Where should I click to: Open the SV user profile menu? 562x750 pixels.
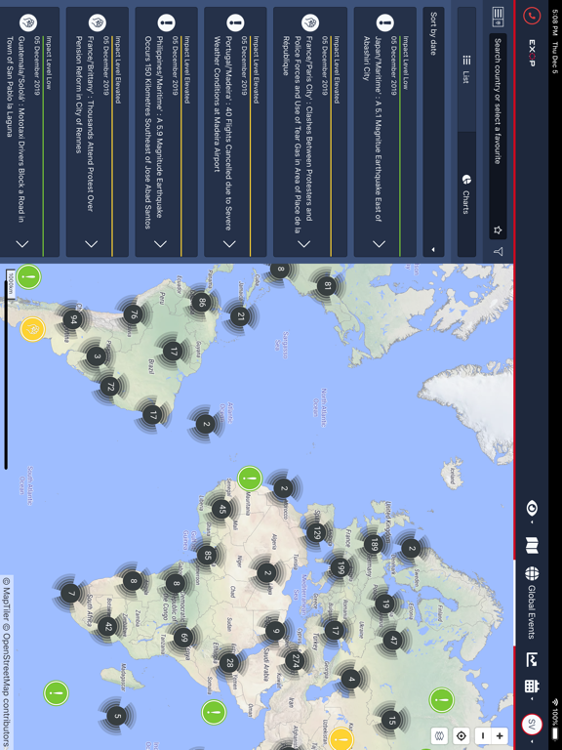pyautogui.click(x=532, y=727)
